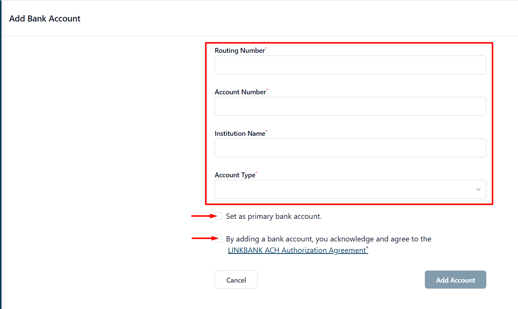This screenshot has width=518, height=309.
Task: Click the 'By adding a bank account' sentence
Action: tap(329, 239)
